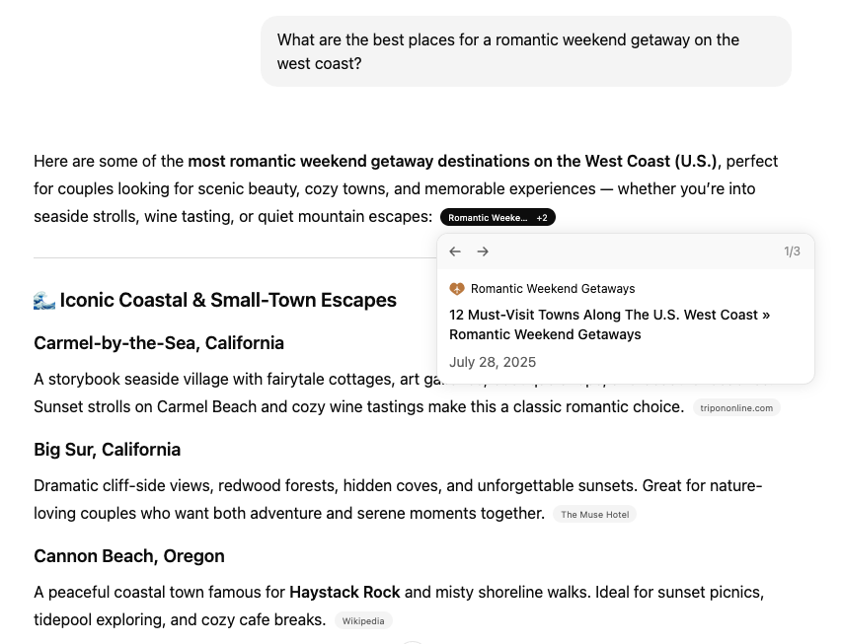Screen dimensions: 842x644
Task: Expand the +2 additional sources badge
Action: 542,217
